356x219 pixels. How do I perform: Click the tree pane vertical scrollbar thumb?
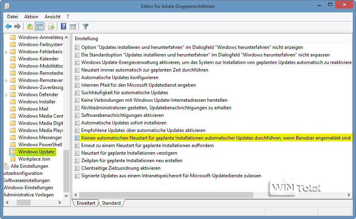(x=66, y=171)
